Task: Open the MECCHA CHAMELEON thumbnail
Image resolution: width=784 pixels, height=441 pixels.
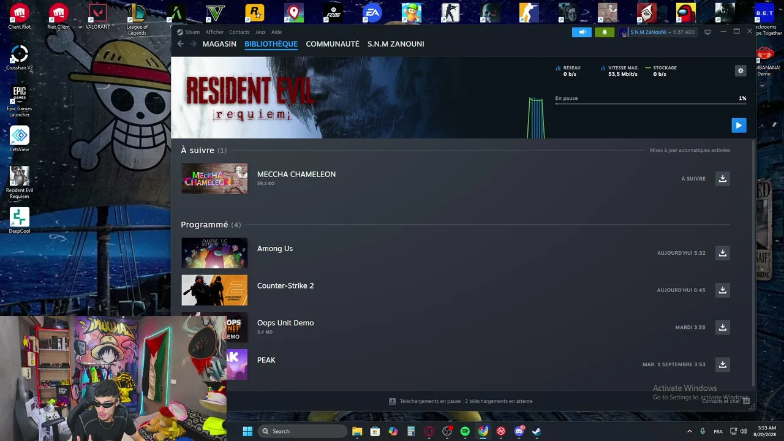Action: tap(214, 179)
